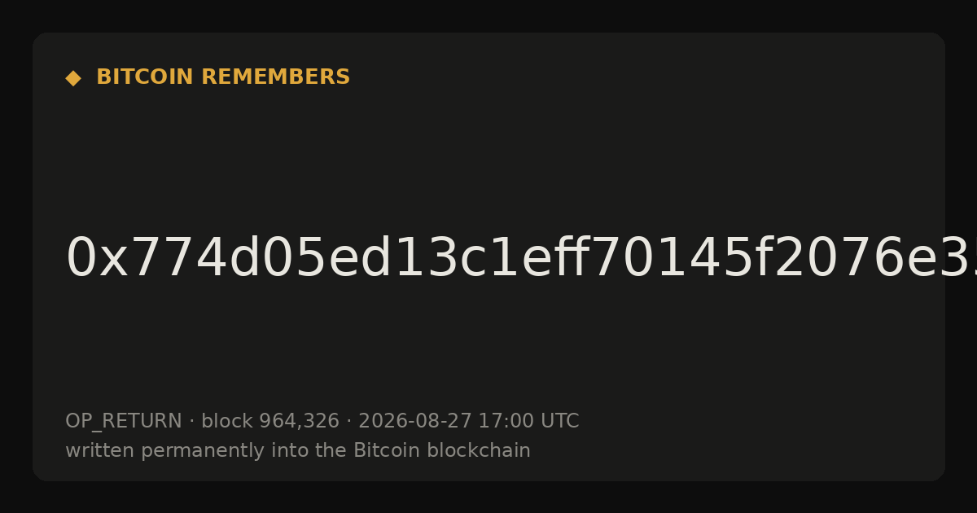Click the OP_RETURN label
The image size is (977, 513).
click(124, 422)
